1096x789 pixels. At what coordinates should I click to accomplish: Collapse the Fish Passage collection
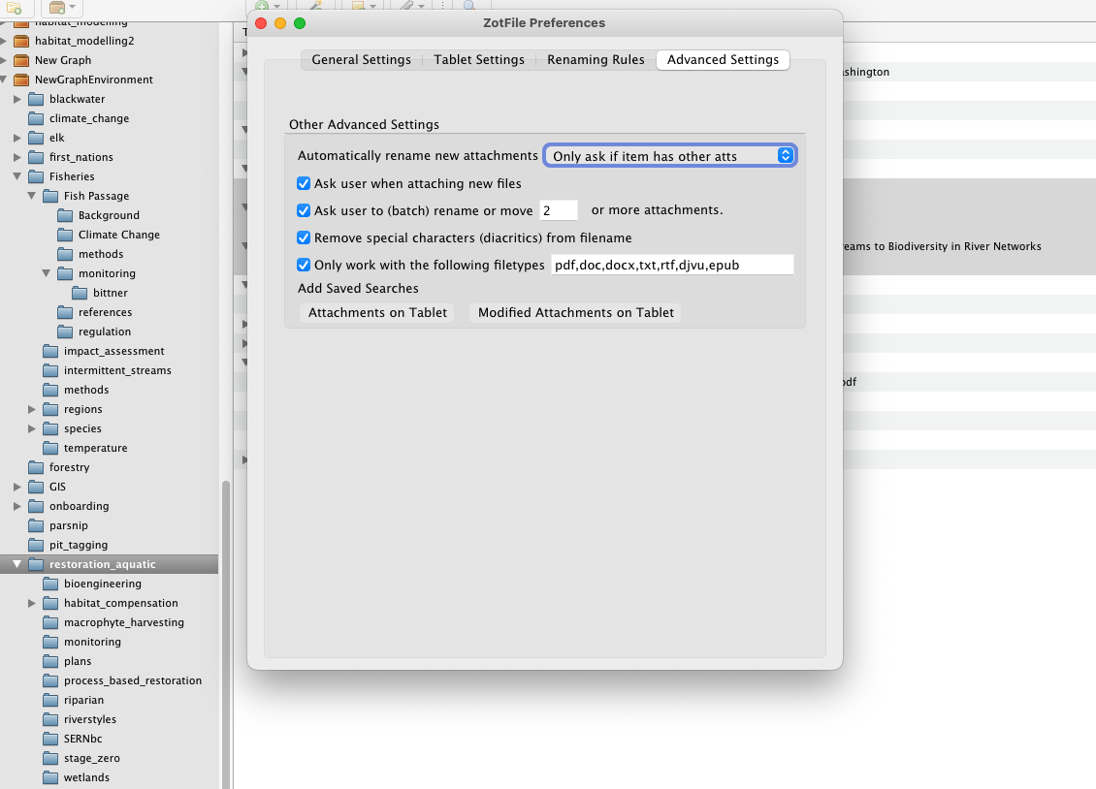pyautogui.click(x=32, y=196)
